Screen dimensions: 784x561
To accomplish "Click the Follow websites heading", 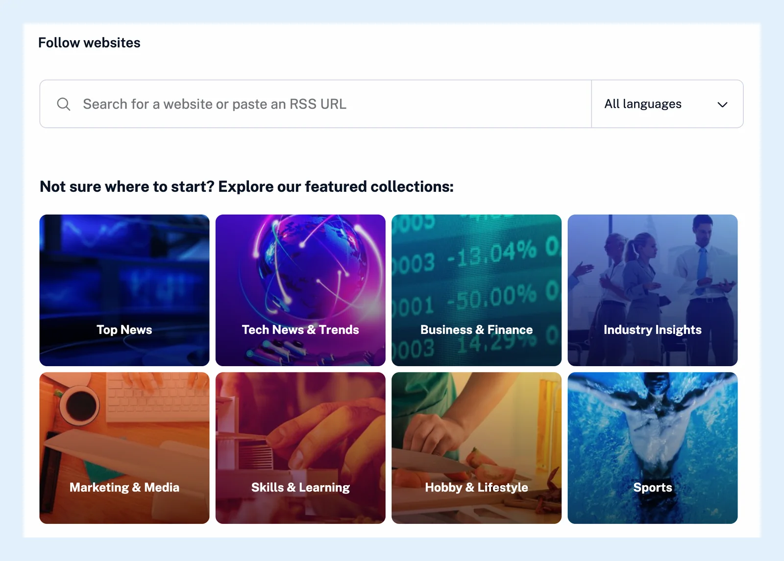I will click(x=89, y=43).
